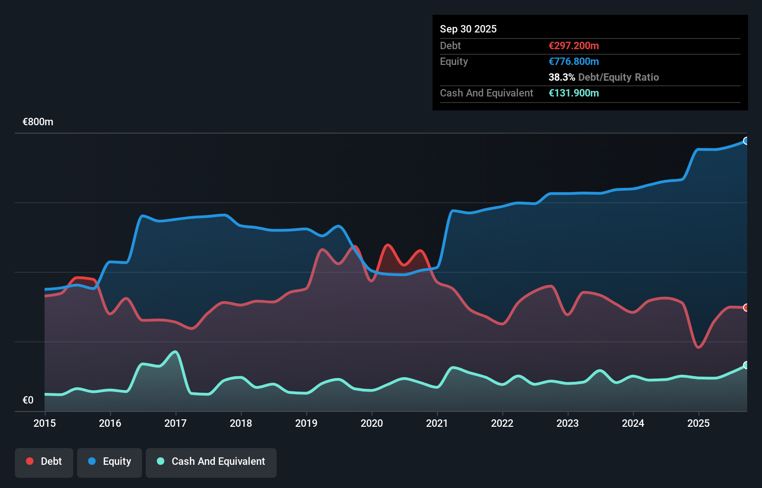
Task: Click the €800m gridline value marker
Action: pos(38,122)
